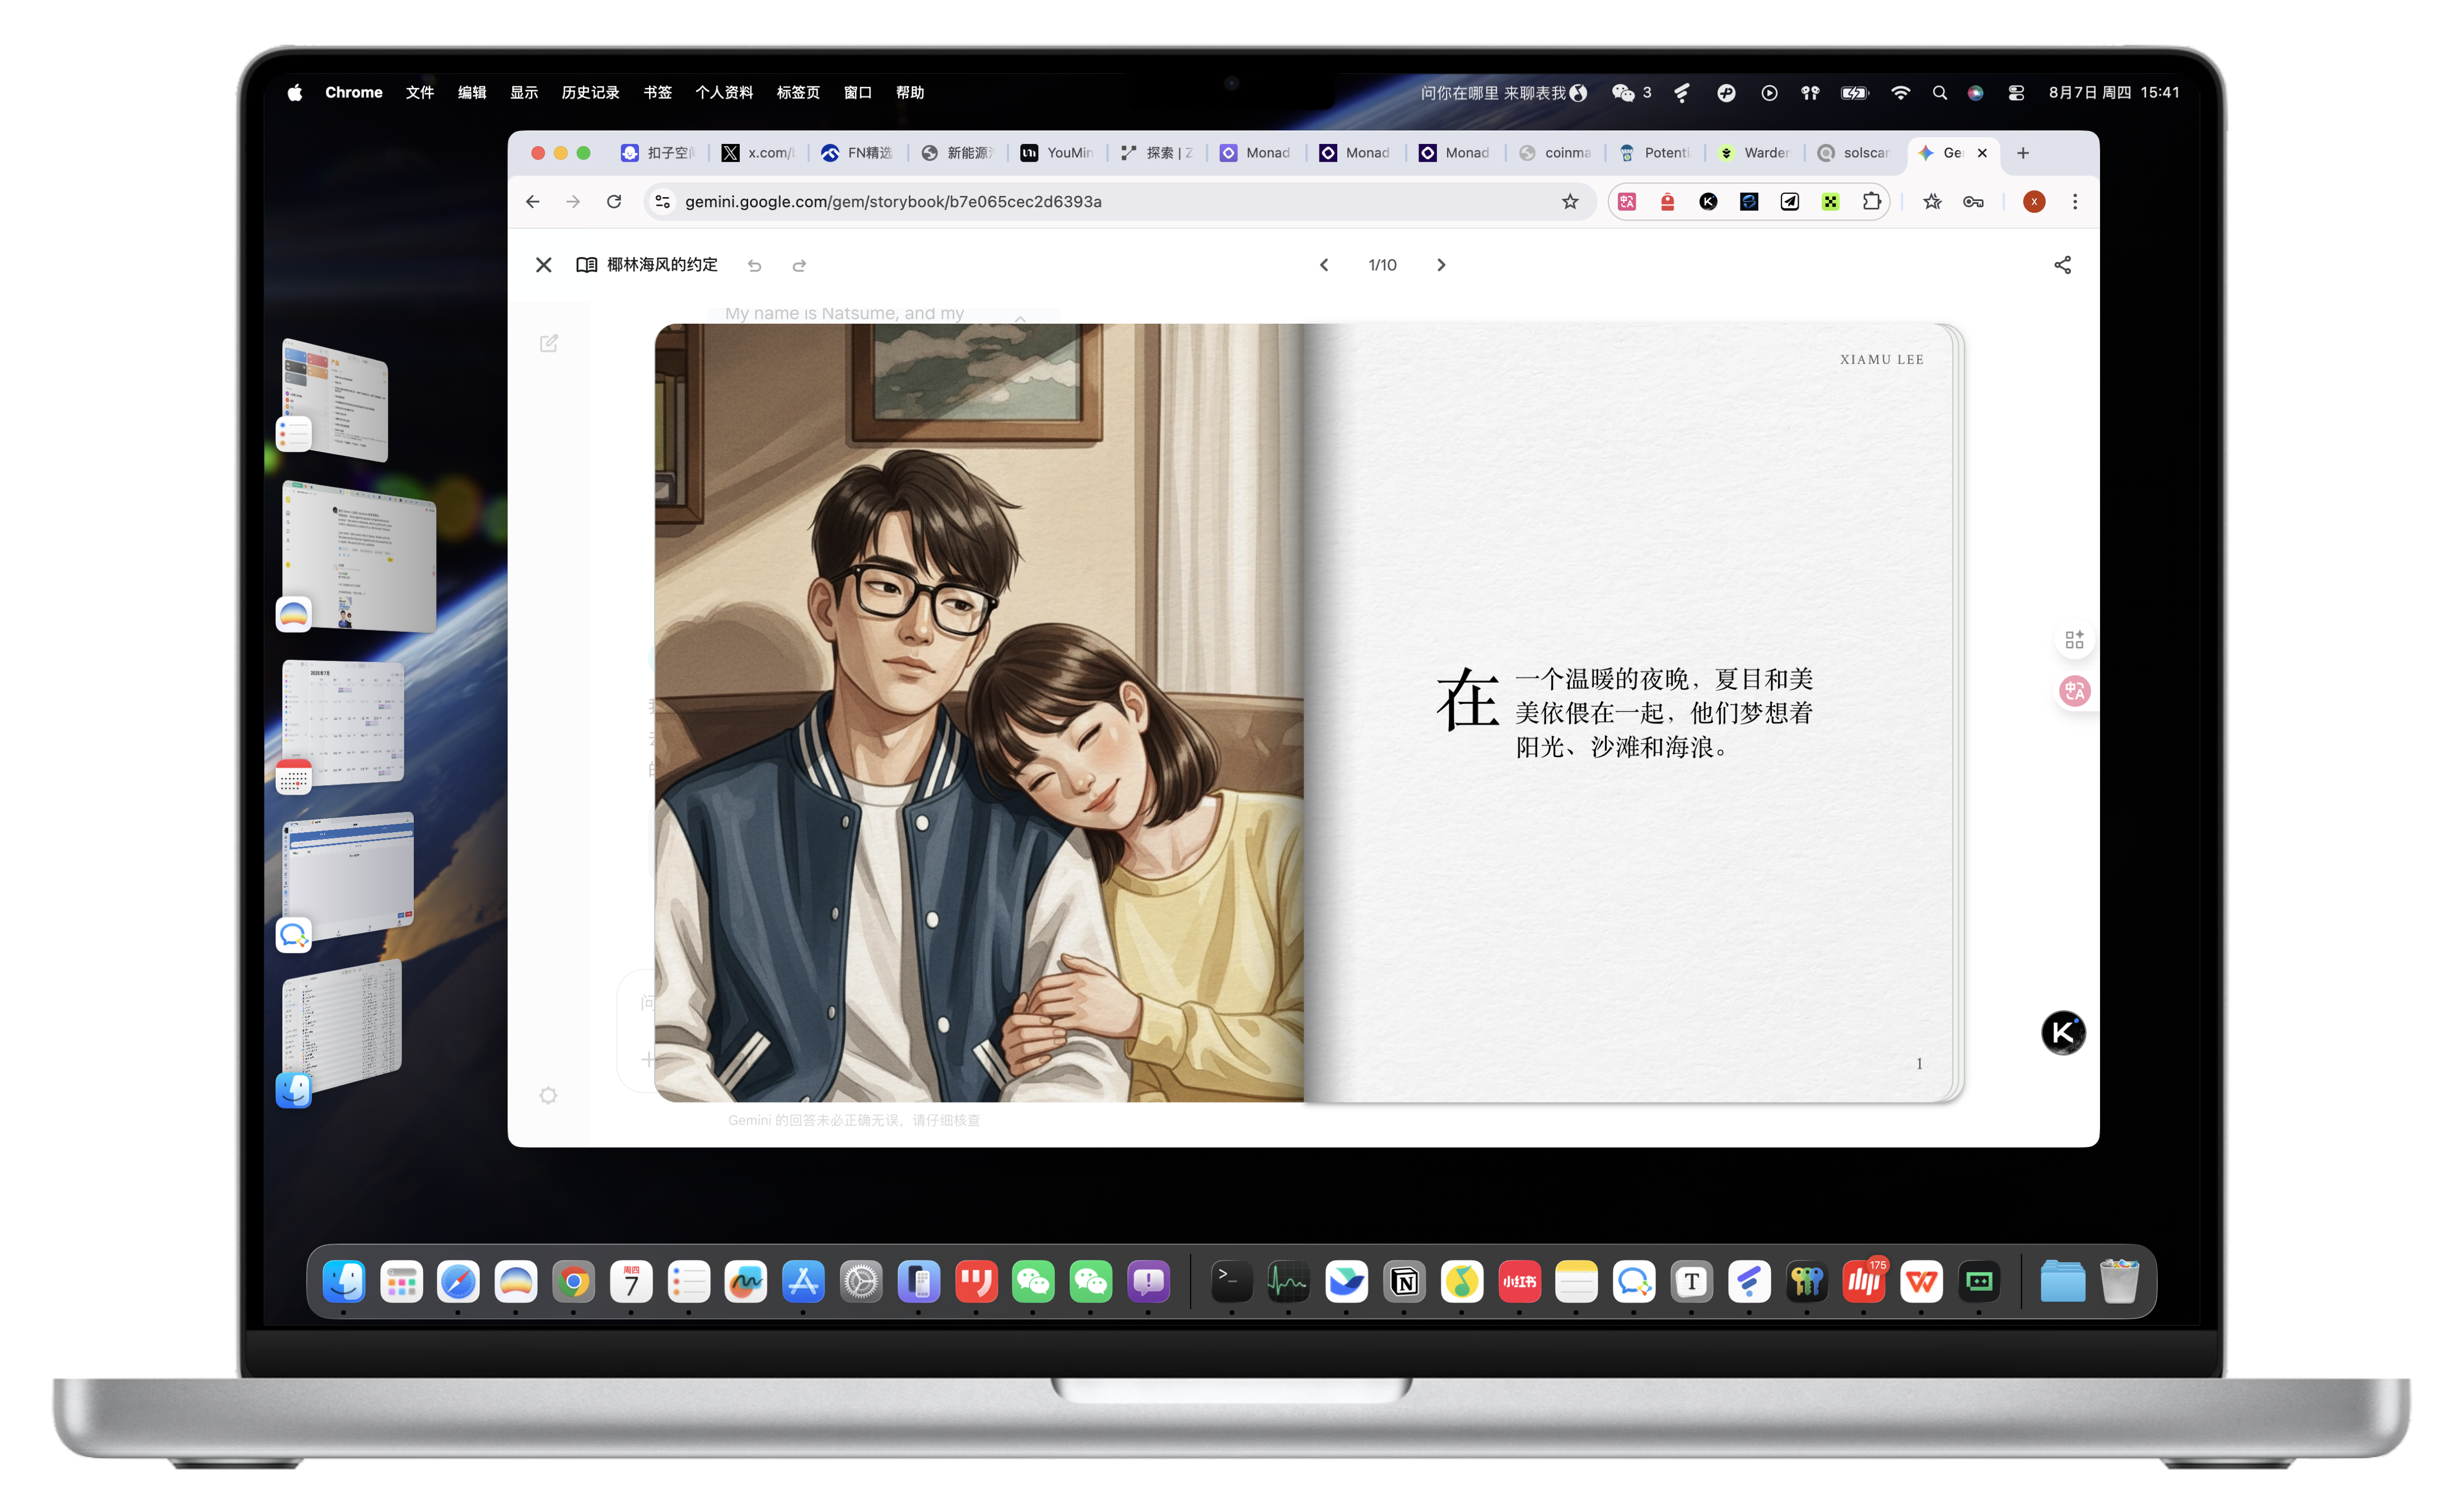
Task: Click the pink translate floating button
Action: click(x=2074, y=691)
